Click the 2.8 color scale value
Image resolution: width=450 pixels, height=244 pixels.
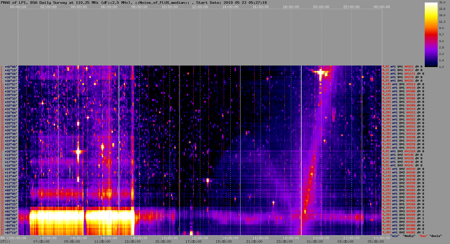pyautogui.click(x=441, y=47)
